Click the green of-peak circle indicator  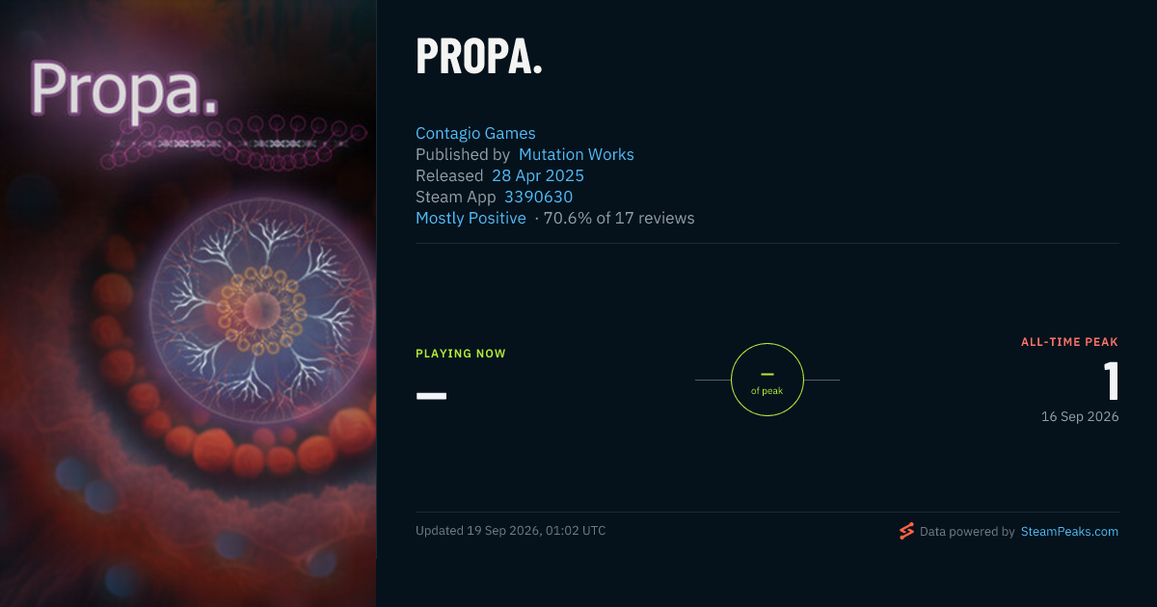767,380
